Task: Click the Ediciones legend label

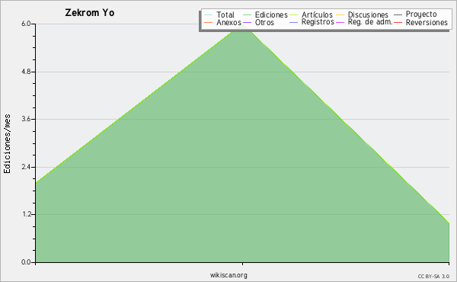Action: (x=271, y=14)
